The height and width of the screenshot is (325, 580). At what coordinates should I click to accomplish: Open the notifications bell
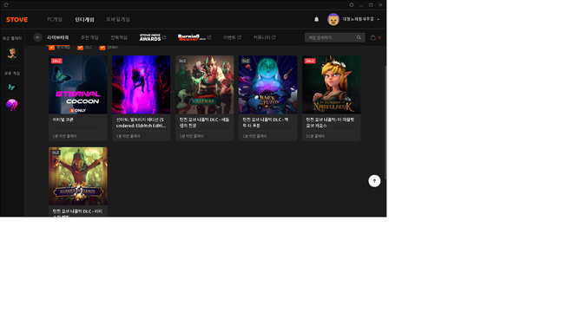pyautogui.click(x=316, y=19)
